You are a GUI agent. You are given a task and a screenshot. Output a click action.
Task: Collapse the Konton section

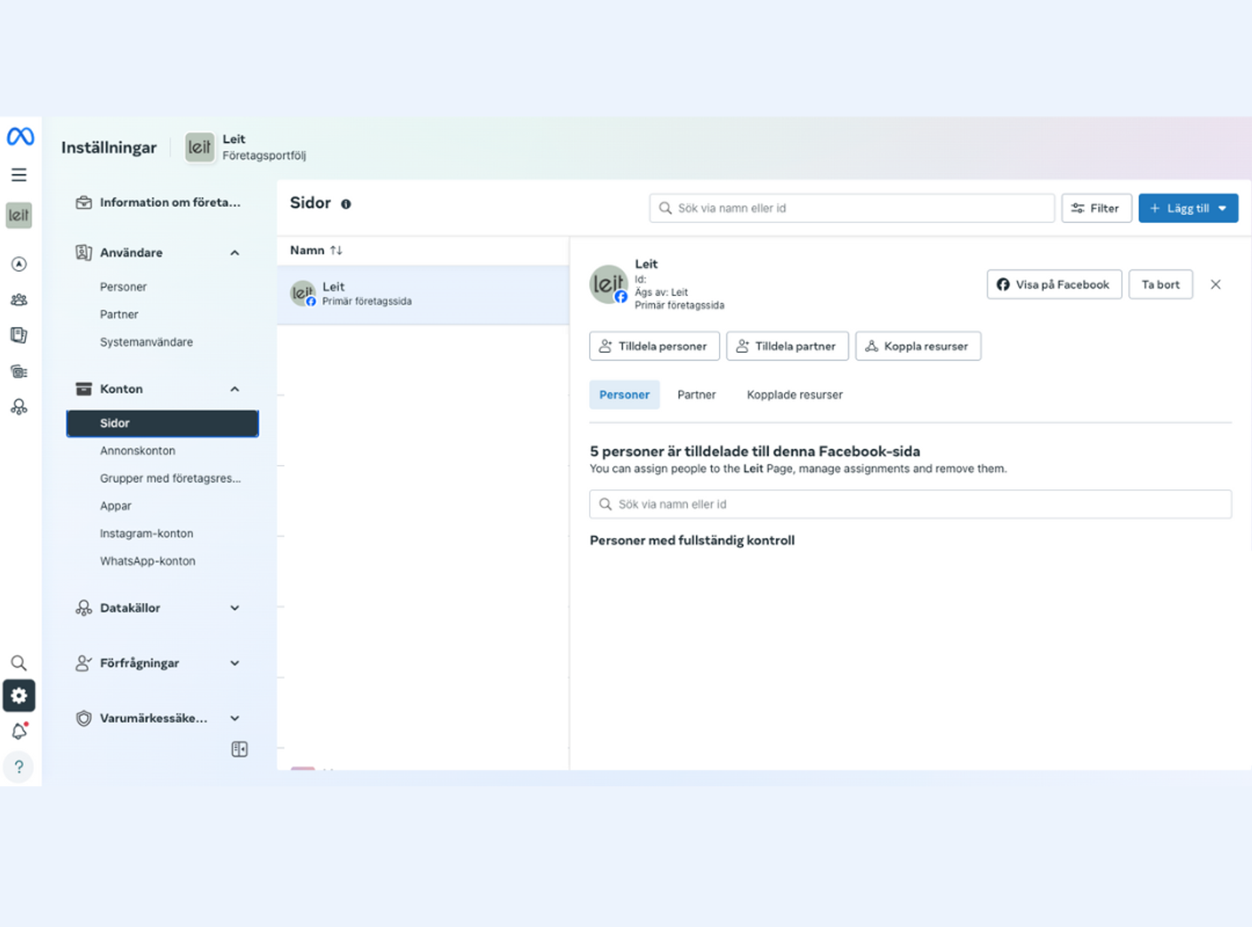[235, 389]
